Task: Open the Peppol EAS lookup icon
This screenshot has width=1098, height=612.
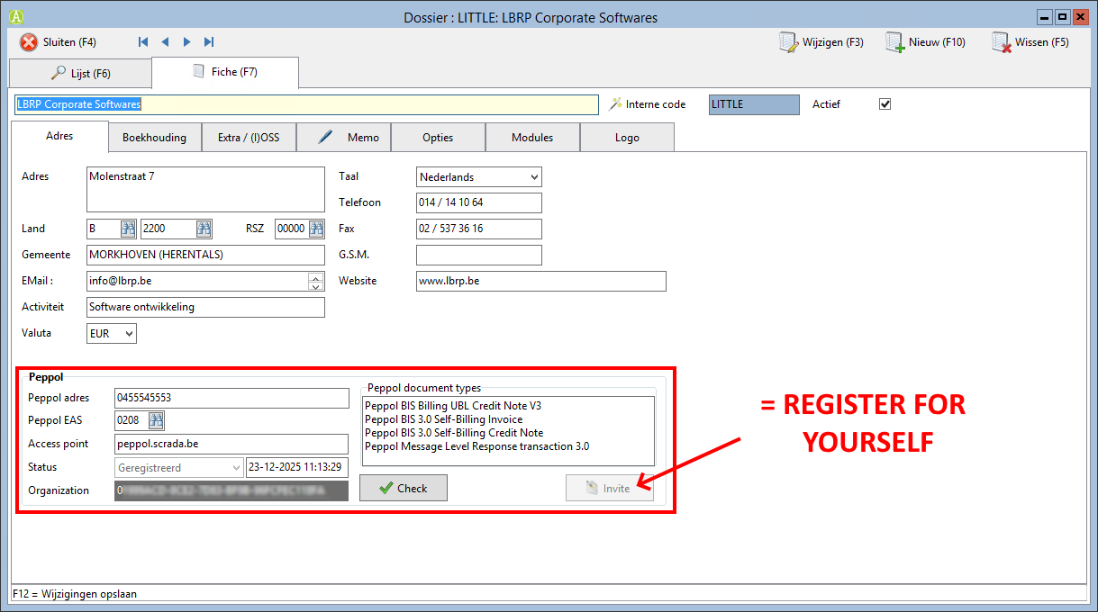Action: (156, 420)
